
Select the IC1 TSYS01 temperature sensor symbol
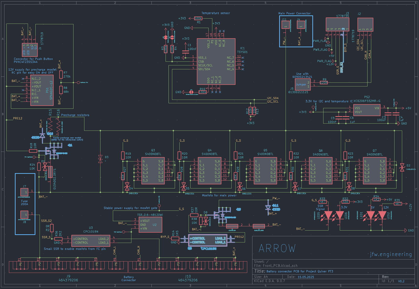pyautogui.click(x=216, y=62)
